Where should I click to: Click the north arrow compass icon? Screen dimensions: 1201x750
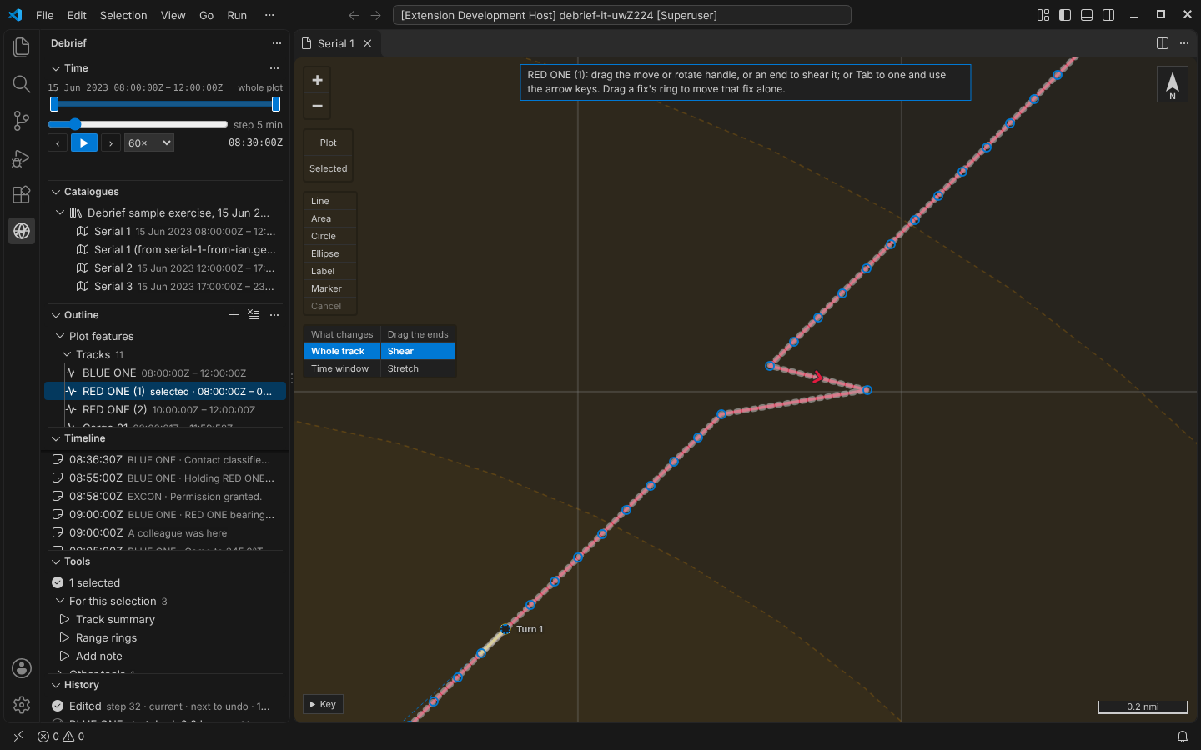[1173, 84]
